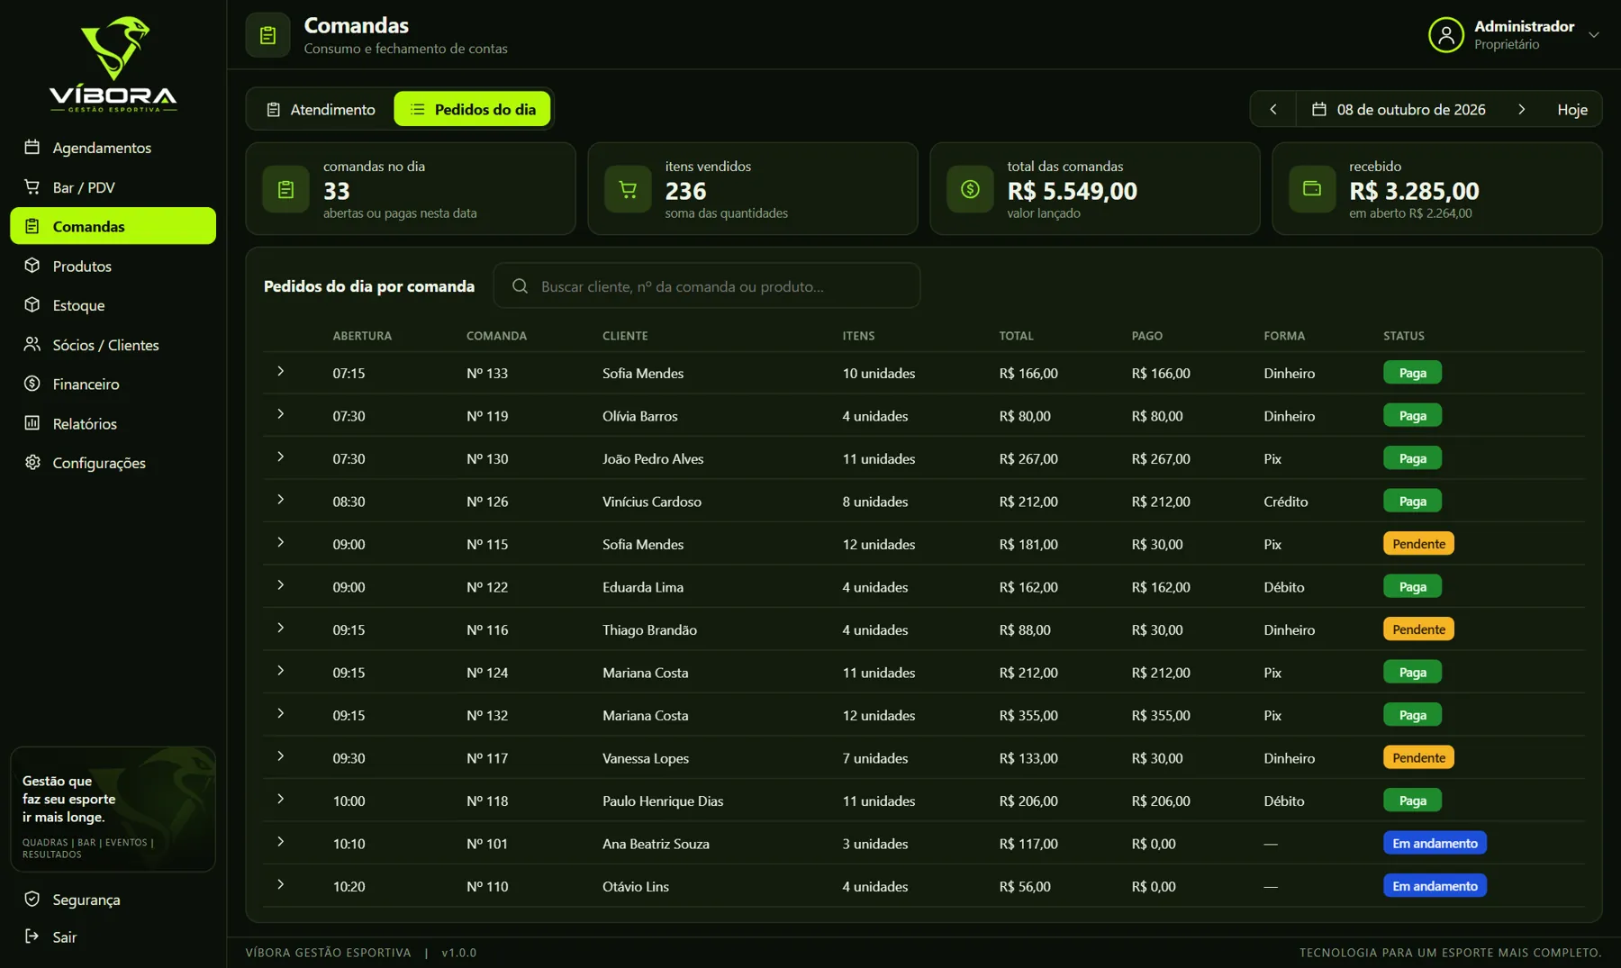The height and width of the screenshot is (968, 1621).
Task: Click the Paga badge for Eduarda Lima
Action: click(1412, 586)
